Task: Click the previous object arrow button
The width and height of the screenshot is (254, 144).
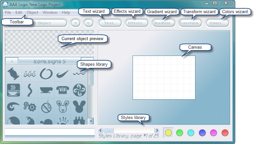Action: [x=75, y=23]
